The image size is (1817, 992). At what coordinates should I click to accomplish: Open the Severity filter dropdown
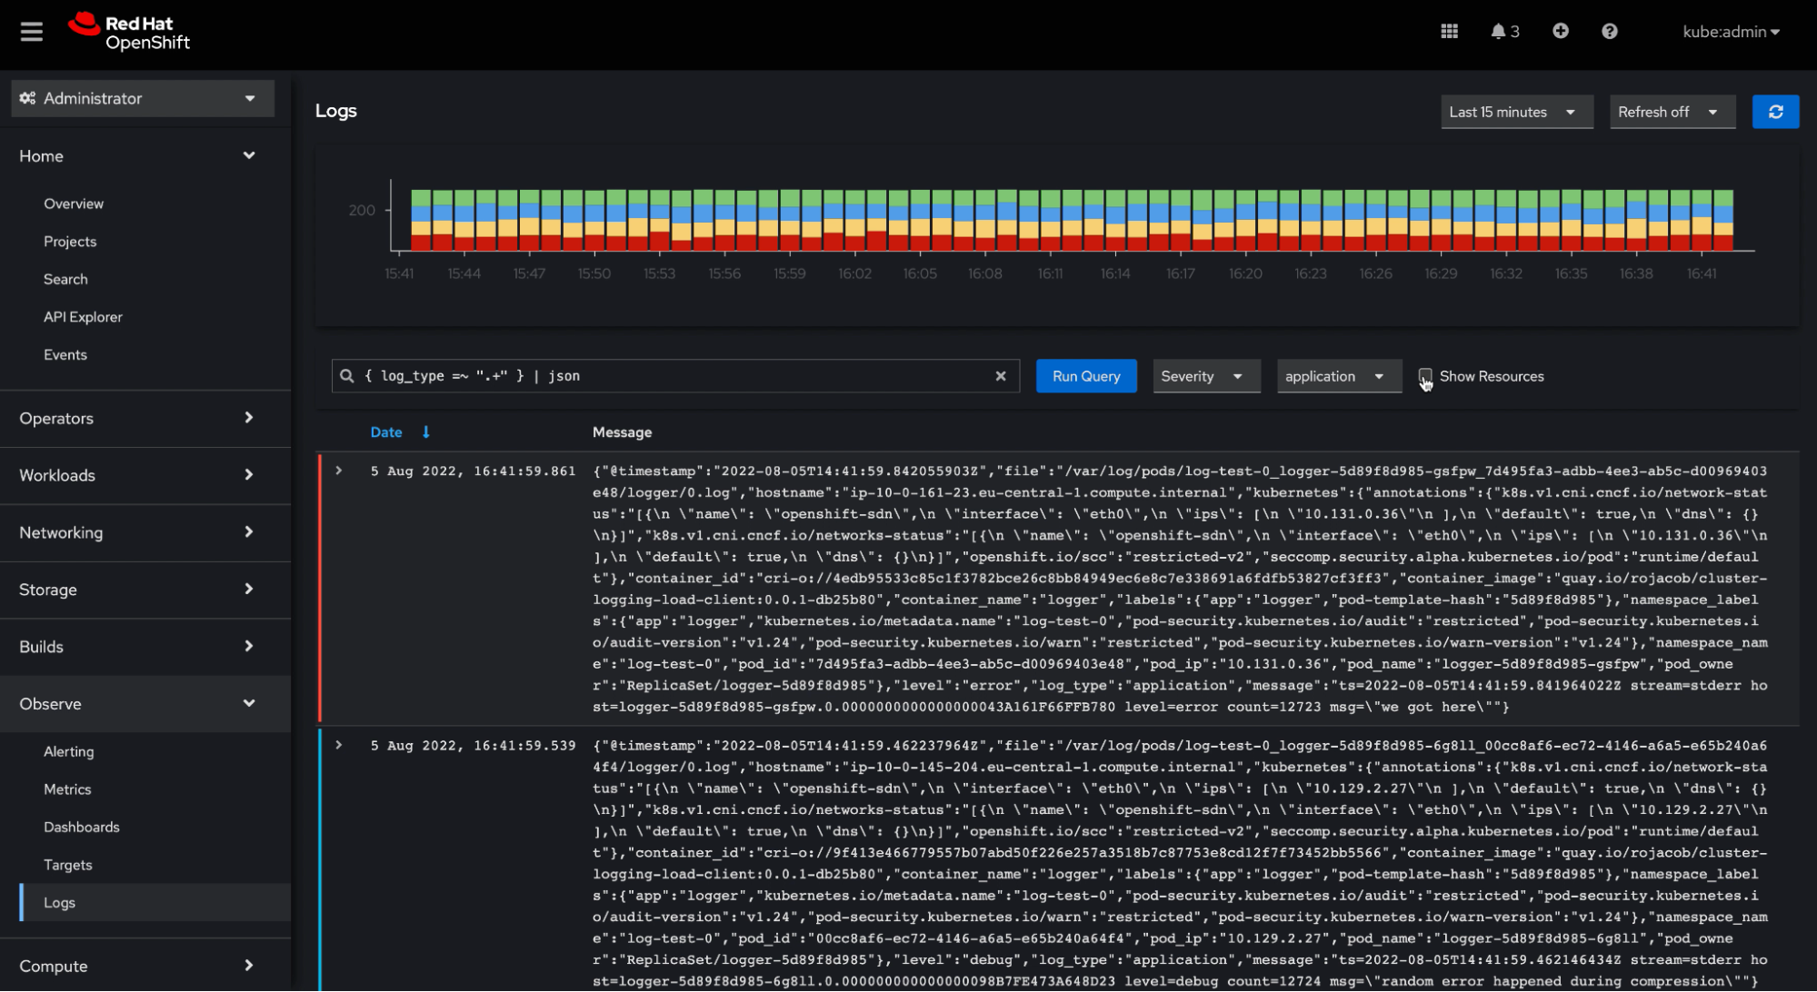tap(1206, 375)
